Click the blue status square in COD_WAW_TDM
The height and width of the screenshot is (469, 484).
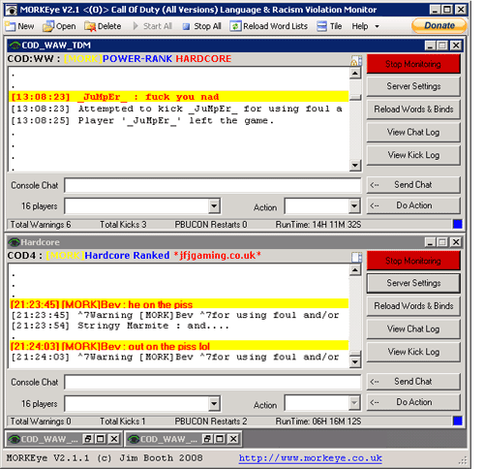(458, 224)
